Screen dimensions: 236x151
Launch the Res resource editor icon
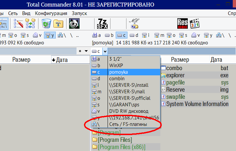point(183,23)
